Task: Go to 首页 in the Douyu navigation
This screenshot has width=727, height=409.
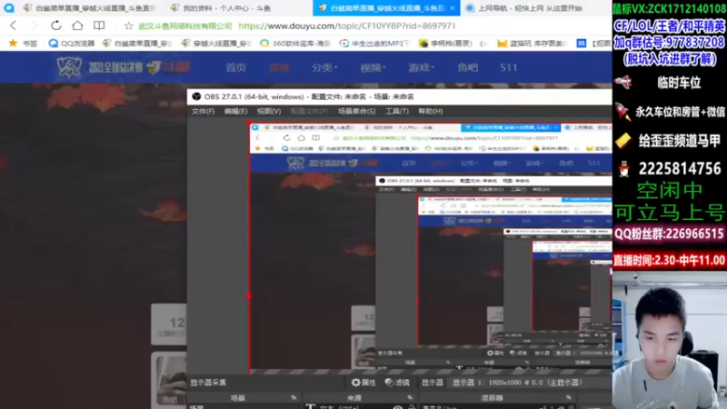Action: point(235,67)
